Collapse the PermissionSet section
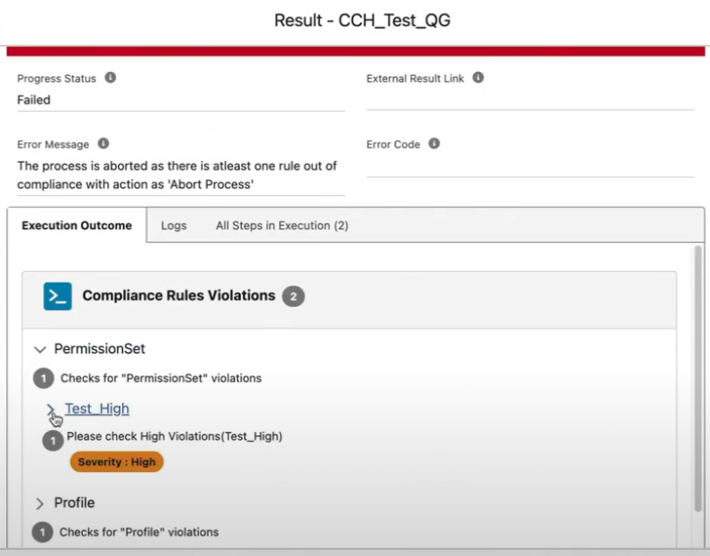Image resolution: width=710 pixels, height=556 pixels. (x=40, y=349)
